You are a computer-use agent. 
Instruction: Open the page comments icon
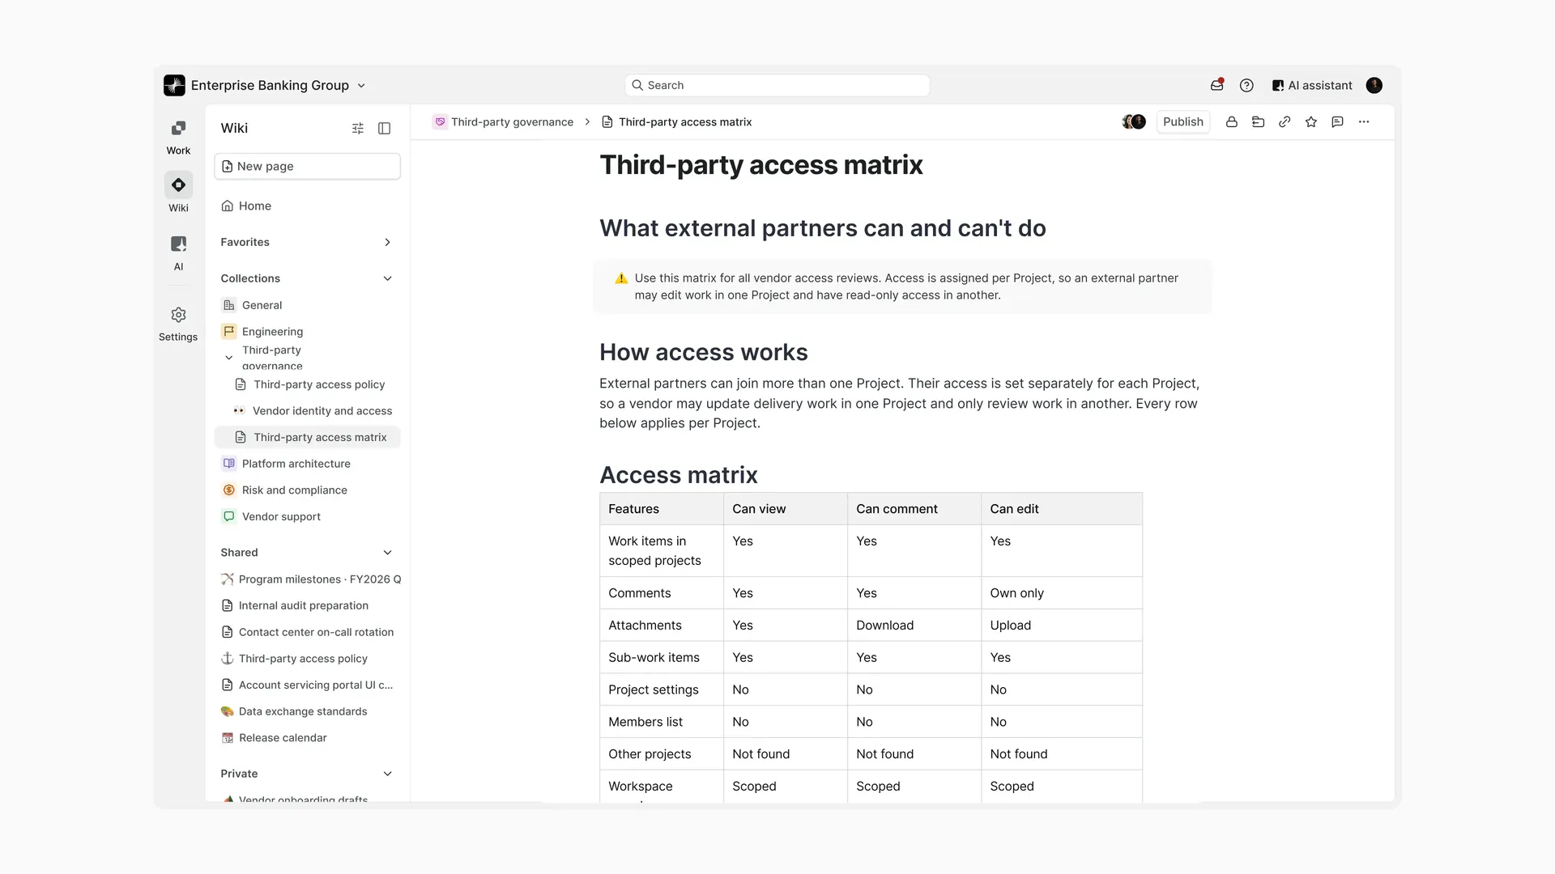(1337, 122)
